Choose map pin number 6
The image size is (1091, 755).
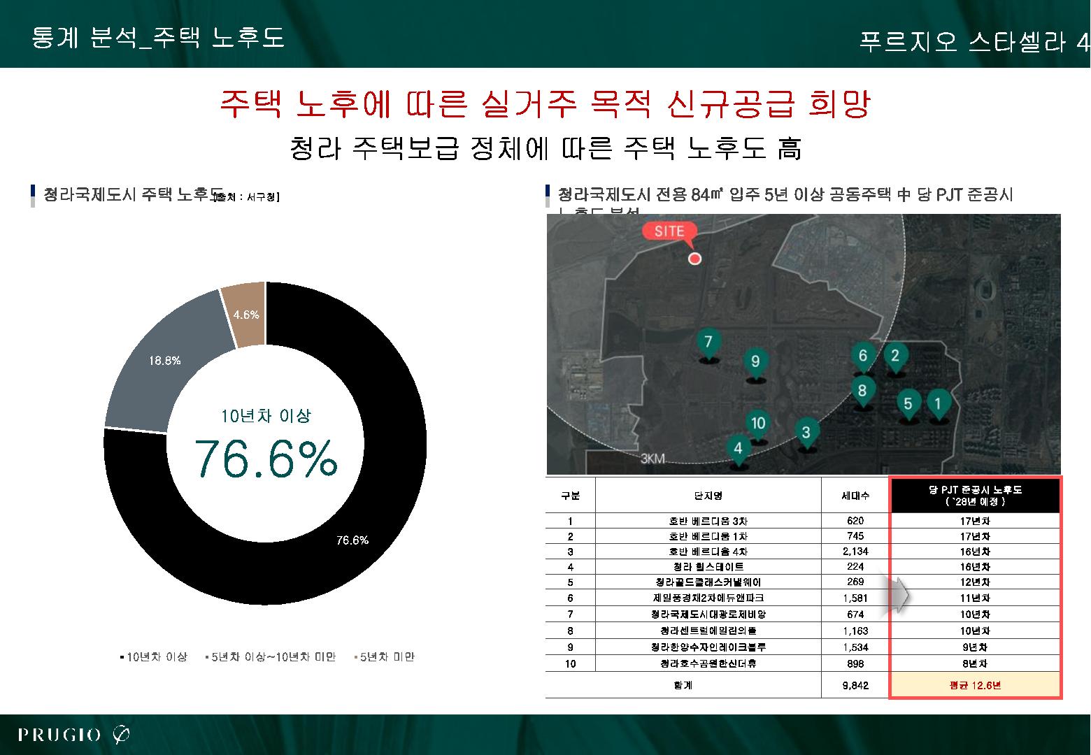[x=862, y=358]
